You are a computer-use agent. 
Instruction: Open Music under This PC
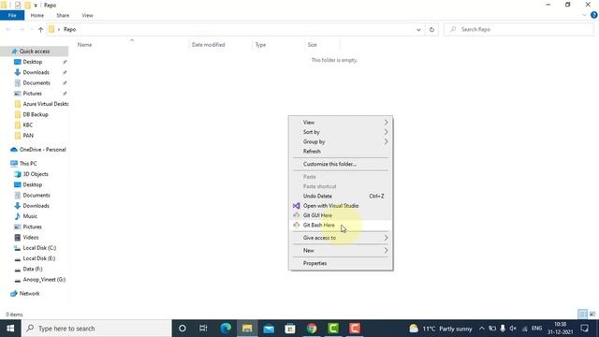tap(30, 216)
